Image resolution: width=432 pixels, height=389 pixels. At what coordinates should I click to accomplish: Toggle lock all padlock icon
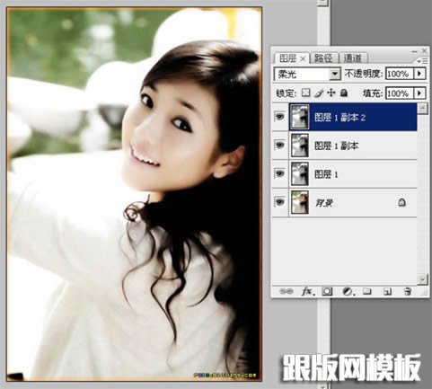click(x=344, y=93)
